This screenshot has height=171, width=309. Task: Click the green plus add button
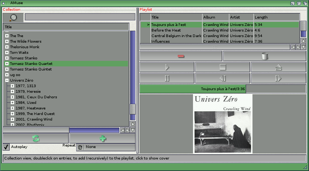click(103, 138)
